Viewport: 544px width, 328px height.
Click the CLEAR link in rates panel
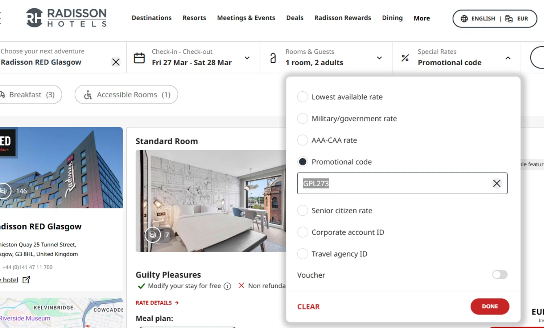click(309, 307)
